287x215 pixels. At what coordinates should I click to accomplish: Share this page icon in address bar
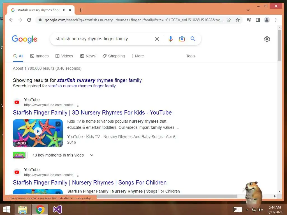pyautogui.click(x=229, y=20)
